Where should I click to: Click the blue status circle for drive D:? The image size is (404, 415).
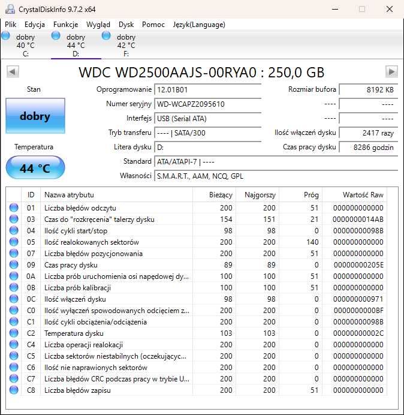click(x=56, y=35)
